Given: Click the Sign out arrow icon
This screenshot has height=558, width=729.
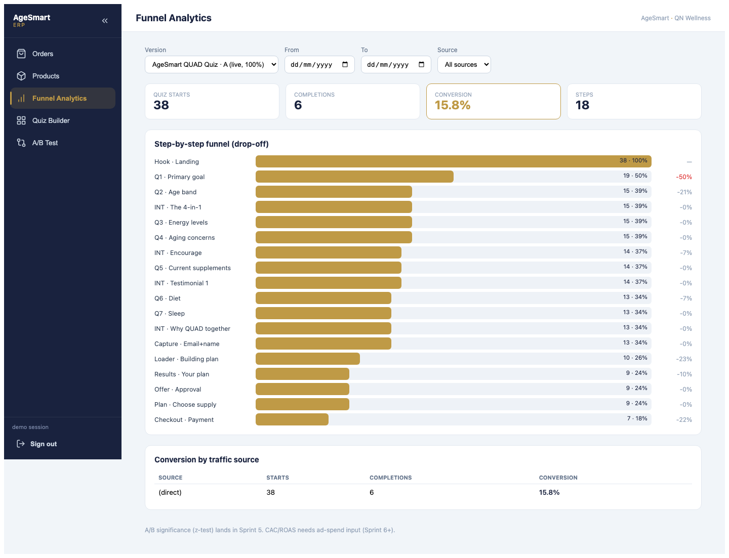Looking at the screenshot, I should [21, 444].
